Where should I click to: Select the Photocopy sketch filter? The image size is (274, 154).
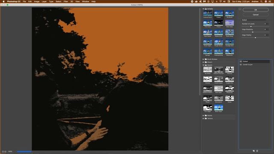tap(229, 89)
